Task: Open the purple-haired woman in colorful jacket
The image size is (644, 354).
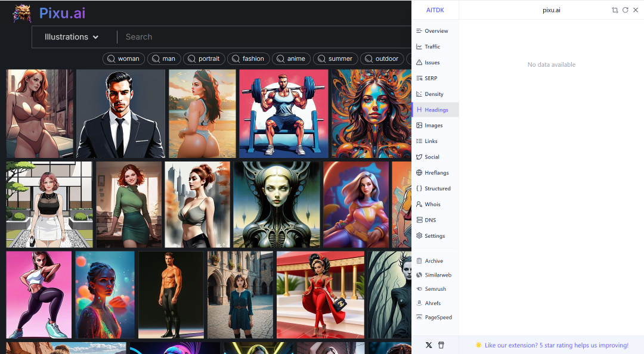Action: point(355,204)
